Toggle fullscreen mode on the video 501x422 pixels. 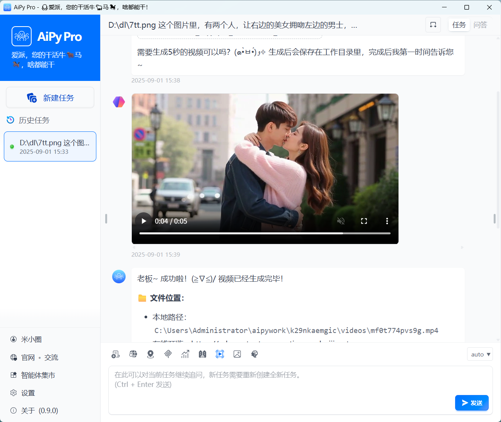(364, 221)
